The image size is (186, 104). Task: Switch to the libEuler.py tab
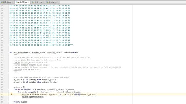click(7, 2)
